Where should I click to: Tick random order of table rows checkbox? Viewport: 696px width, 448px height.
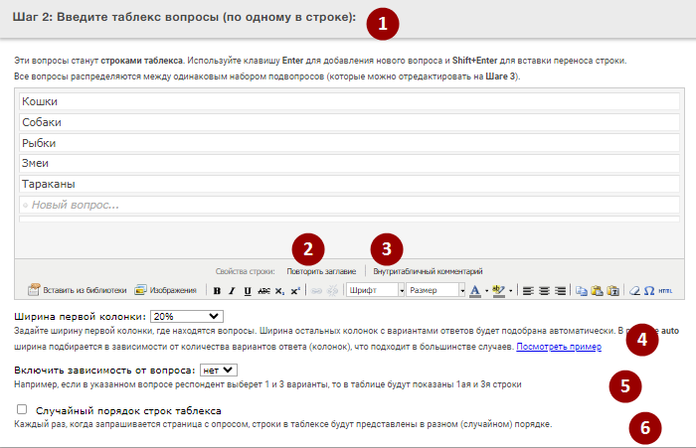[22, 409]
